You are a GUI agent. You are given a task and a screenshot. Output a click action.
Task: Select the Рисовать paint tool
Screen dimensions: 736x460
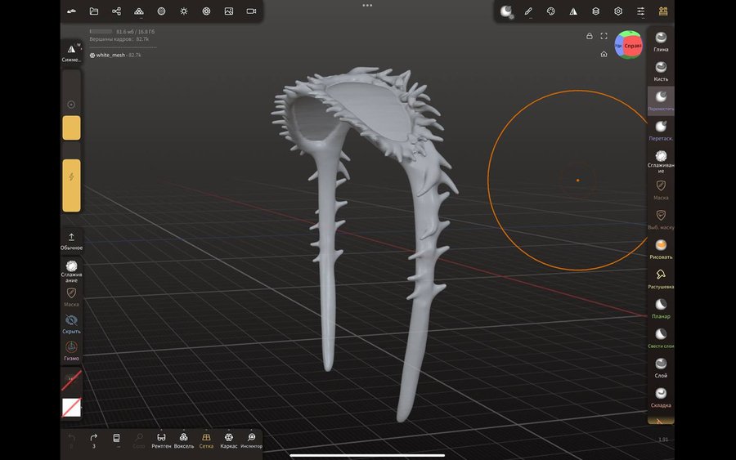pyautogui.click(x=661, y=245)
